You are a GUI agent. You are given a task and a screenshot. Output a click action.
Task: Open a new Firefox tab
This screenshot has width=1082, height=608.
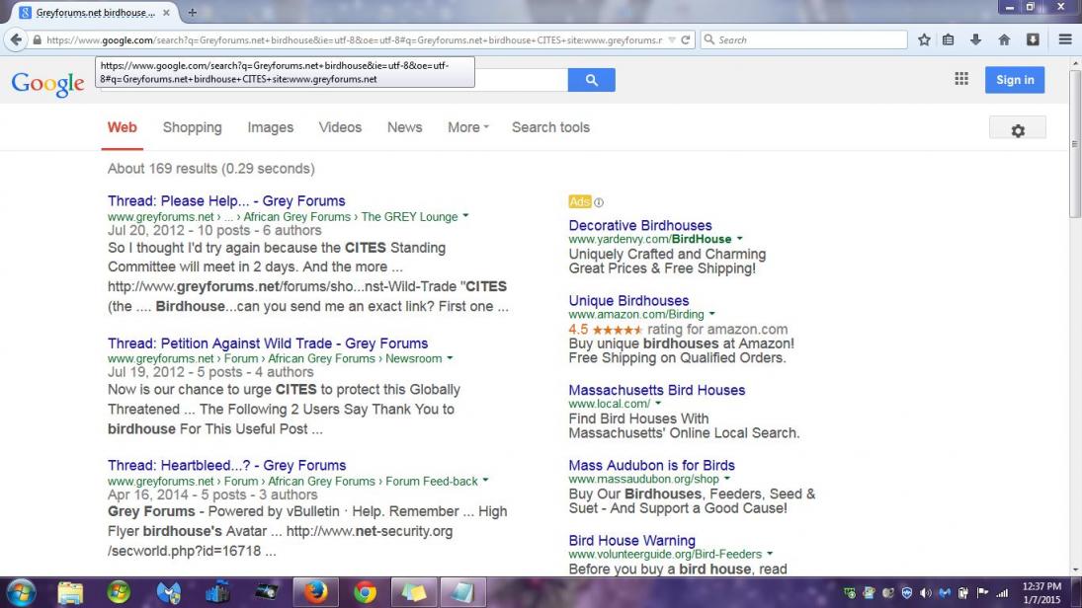click(x=192, y=13)
